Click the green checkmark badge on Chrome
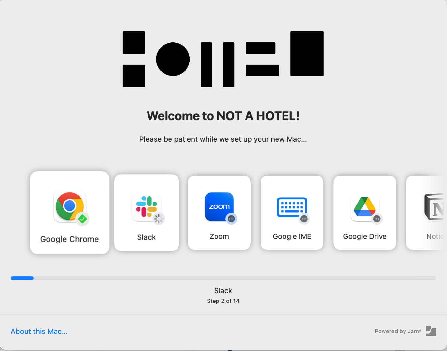This screenshot has width=447, height=351. coord(82,219)
